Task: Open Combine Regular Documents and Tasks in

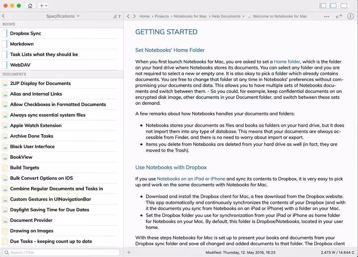Action: (x=62, y=188)
